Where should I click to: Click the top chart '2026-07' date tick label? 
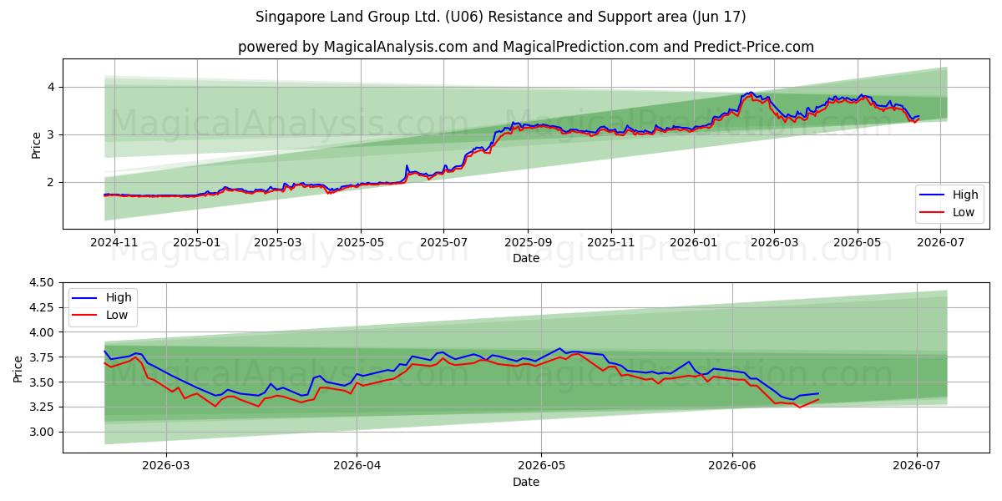click(x=940, y=242)
